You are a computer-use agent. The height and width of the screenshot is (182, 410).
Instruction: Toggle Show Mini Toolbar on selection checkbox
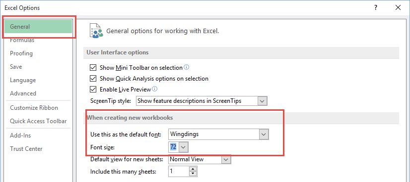click(x=93, y=68)
